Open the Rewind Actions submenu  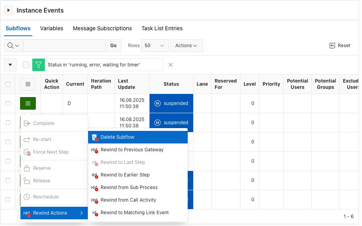click(54, 213)
